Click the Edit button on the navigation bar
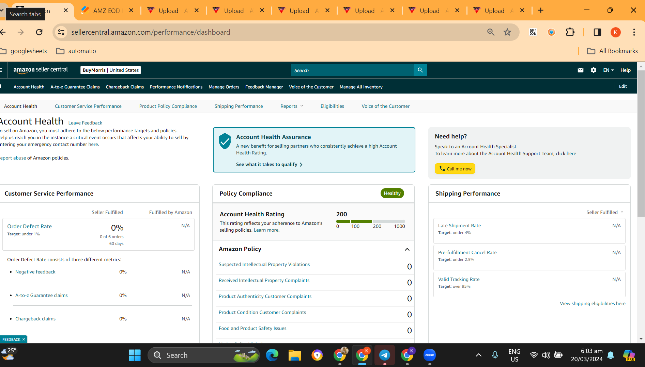The width and height of the screenshot is (645, 367). [623, 86]
